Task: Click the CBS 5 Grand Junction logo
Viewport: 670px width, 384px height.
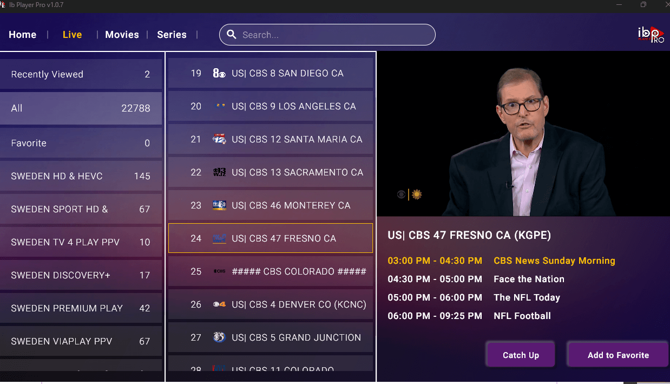Action: click(219, 337)
